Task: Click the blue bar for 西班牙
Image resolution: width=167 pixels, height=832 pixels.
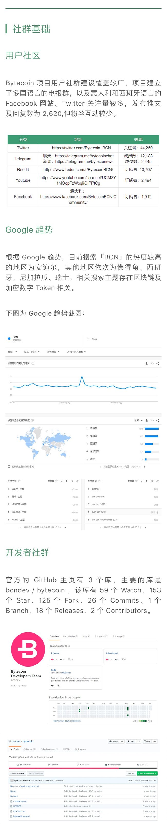Action: 149,444
